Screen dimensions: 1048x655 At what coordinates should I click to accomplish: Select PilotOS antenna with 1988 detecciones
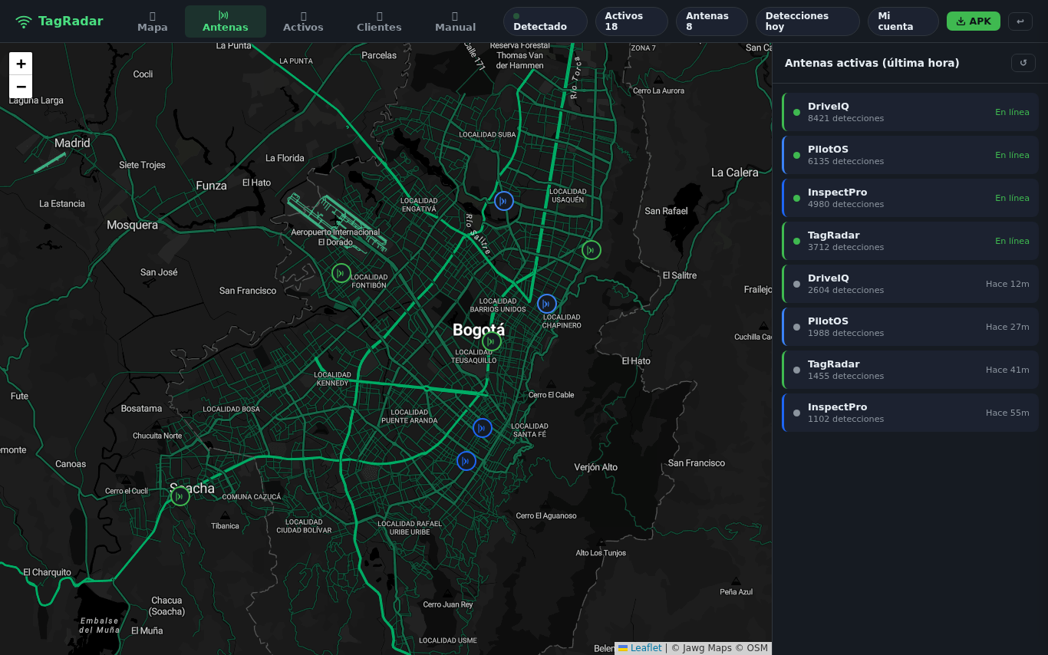(x=910, y=327)
